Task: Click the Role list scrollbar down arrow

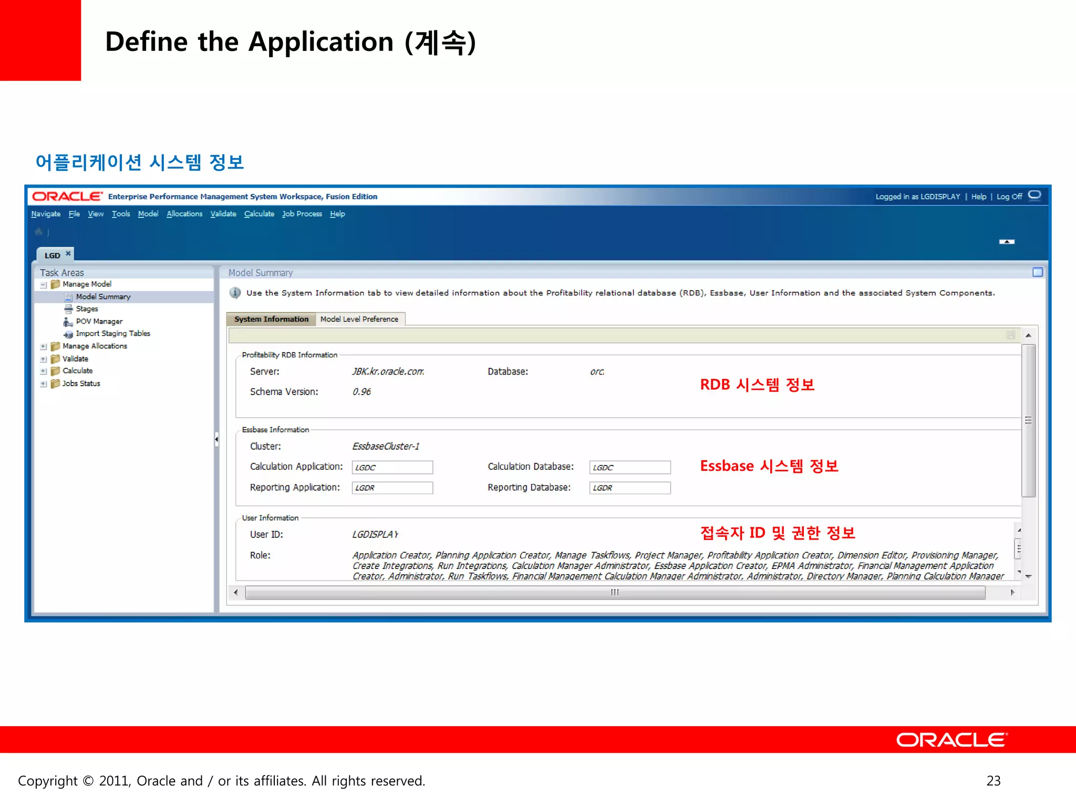Action: coord(1019,572)
